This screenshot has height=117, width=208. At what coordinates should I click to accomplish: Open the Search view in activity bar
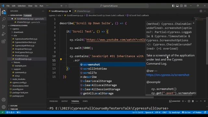[x=4, y=19]
